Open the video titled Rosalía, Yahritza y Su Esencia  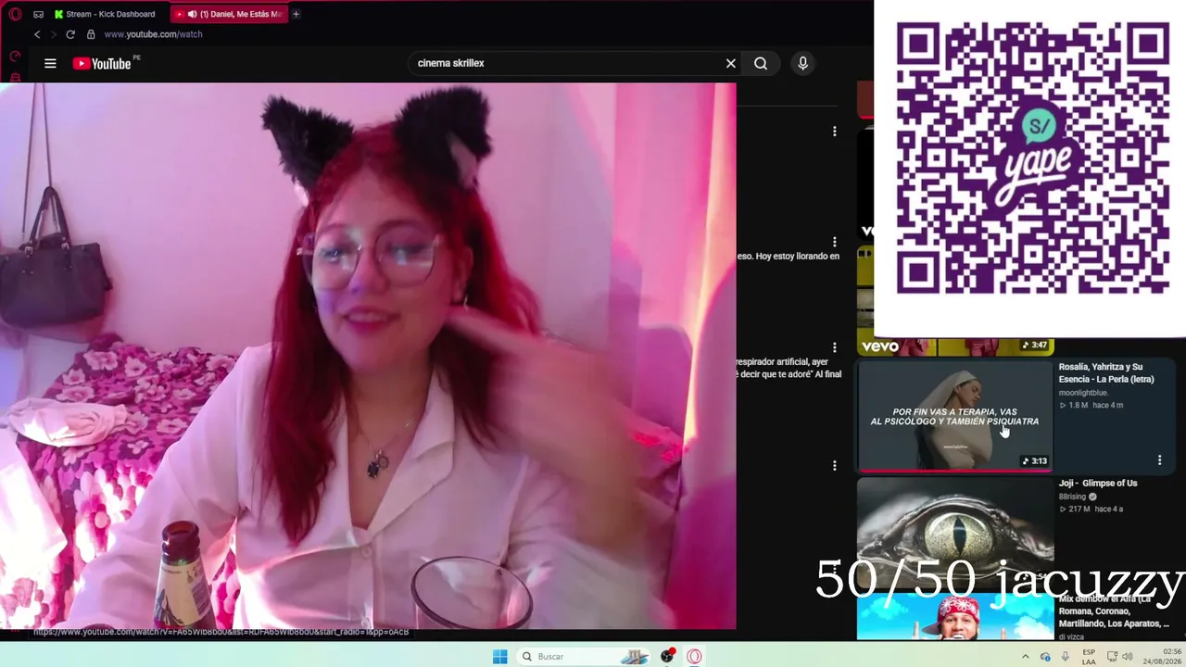1106,372
